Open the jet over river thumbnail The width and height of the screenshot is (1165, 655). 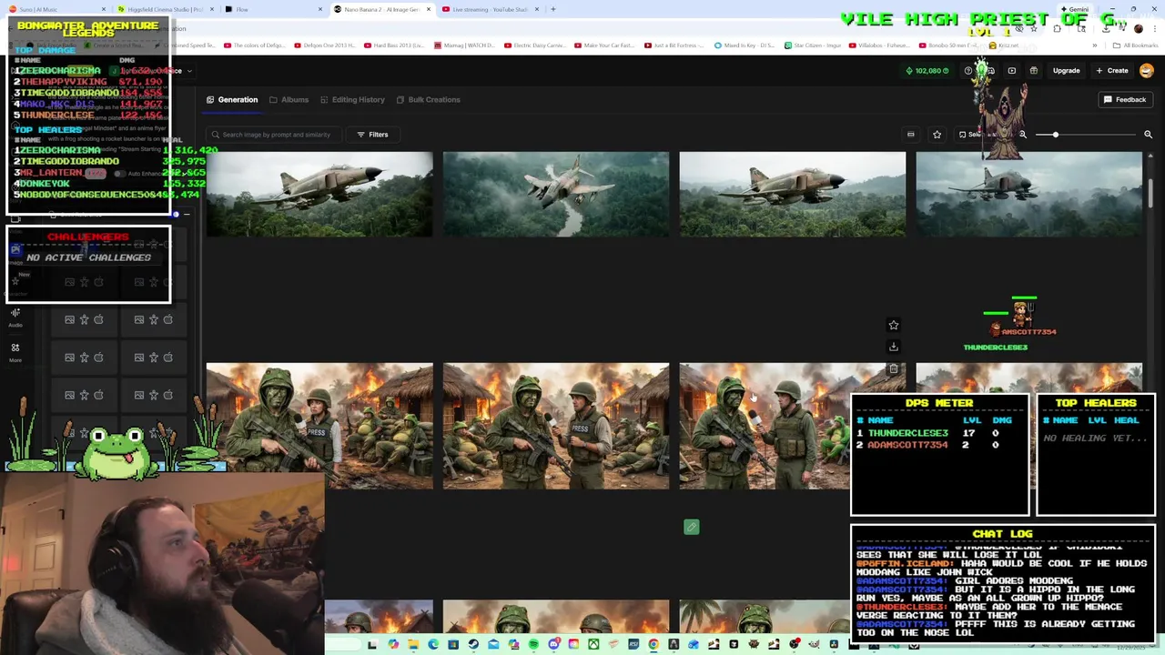[x=556, y=195]
